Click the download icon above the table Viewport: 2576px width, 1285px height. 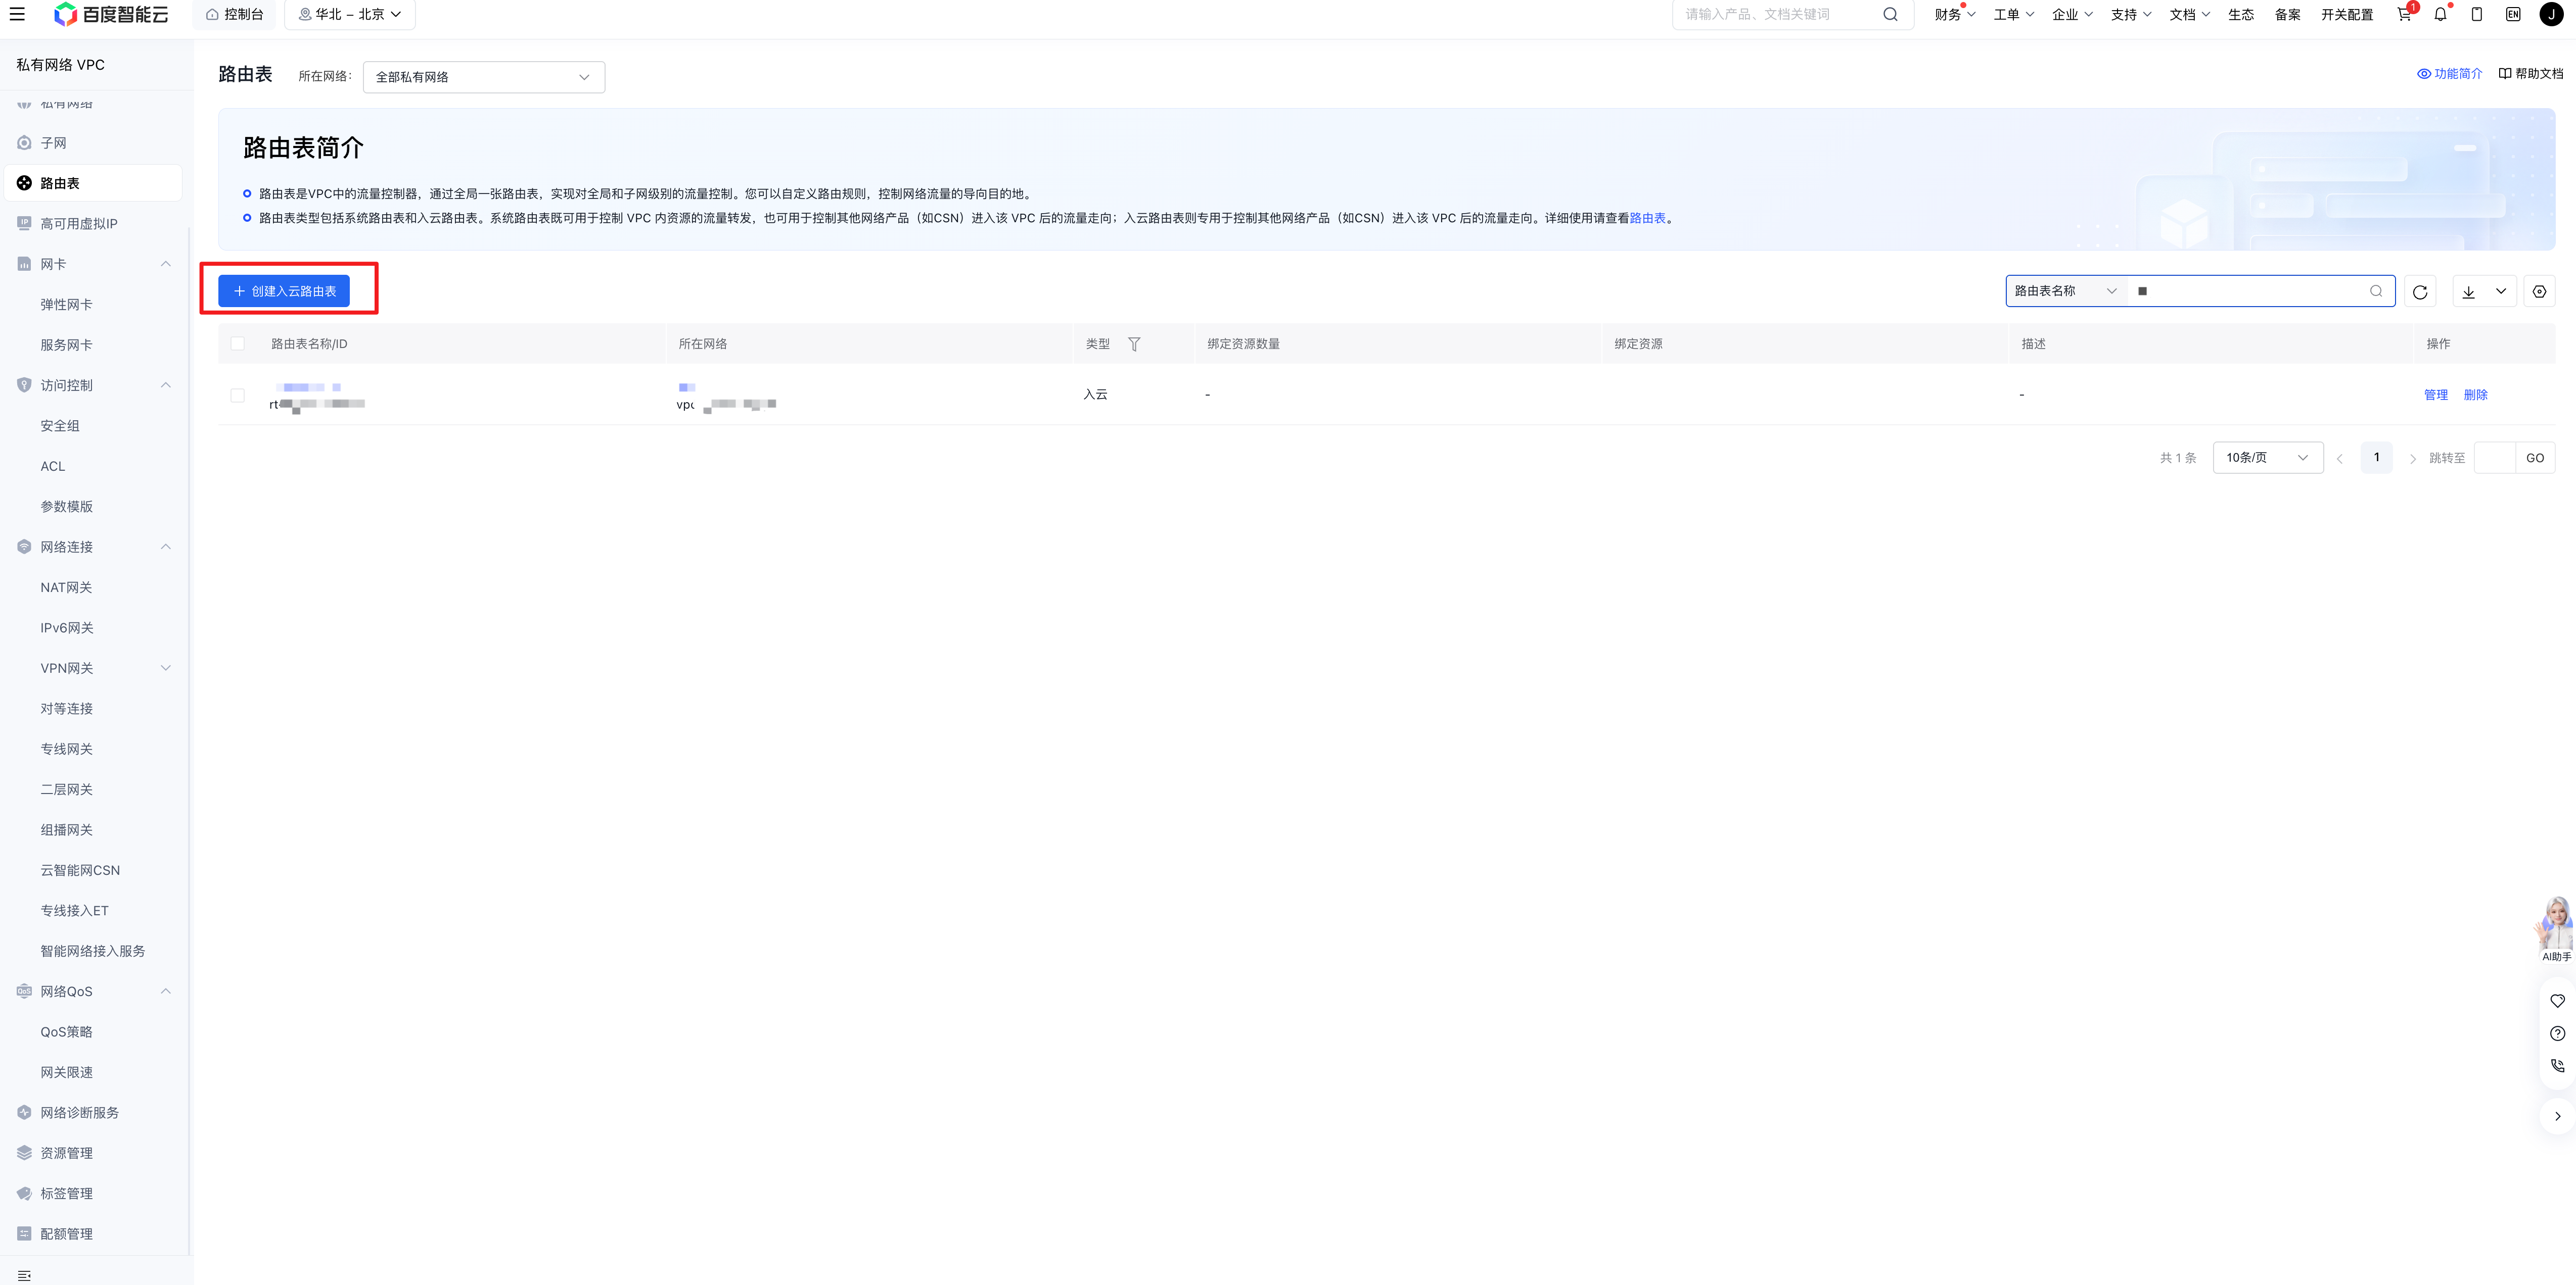coord(2468,292)
